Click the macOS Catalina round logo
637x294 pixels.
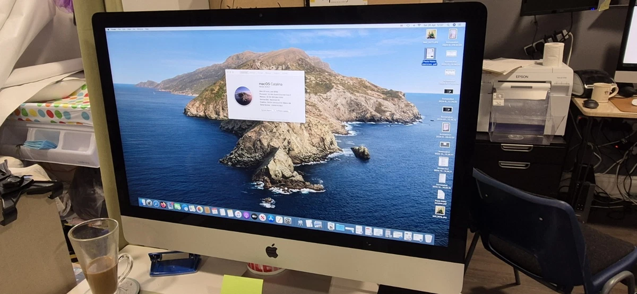(x=243, y=96)
